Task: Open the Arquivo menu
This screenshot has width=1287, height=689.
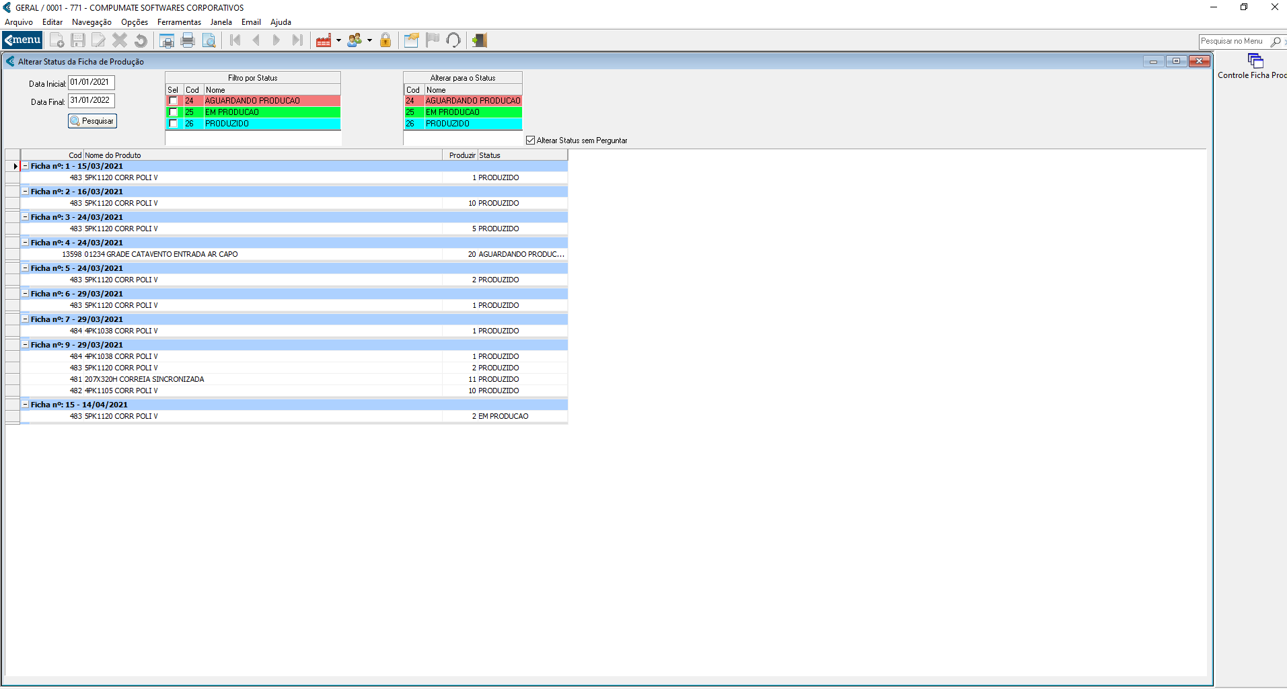Action: (19, 22)
